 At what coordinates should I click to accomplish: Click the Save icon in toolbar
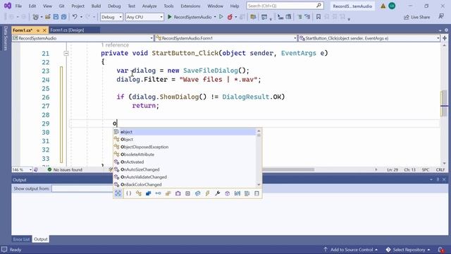coord(56,17)
